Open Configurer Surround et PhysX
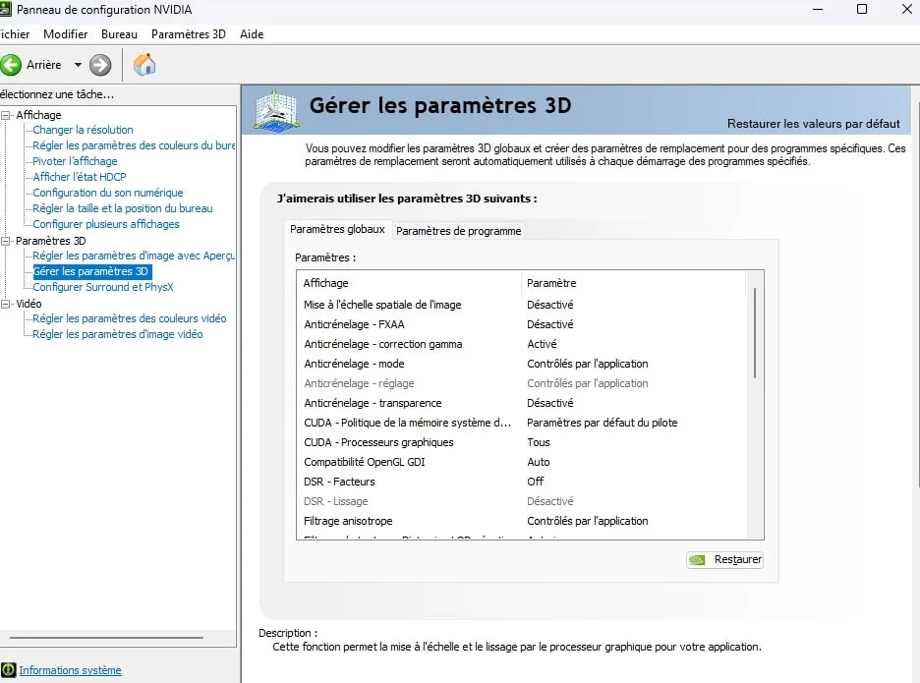 [103, 287]
